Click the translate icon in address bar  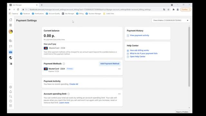point(164,9)
